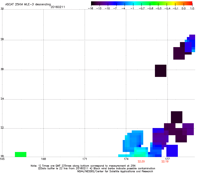Click the longitude axis label 171

tap(85, 159)
